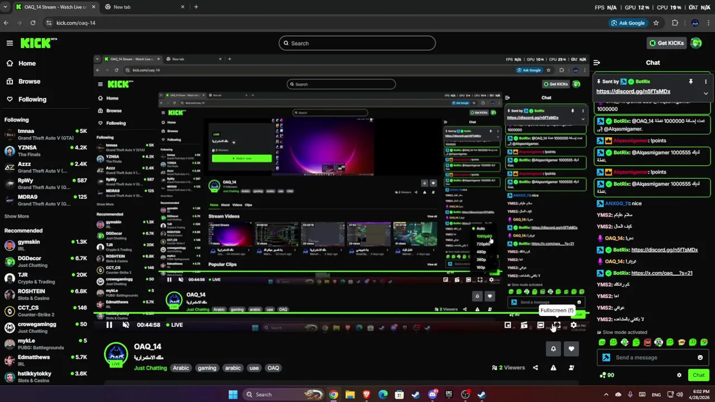Screen dimensions: 715x402
Task: Select the uae tag
Action: (x=254, y=368)
